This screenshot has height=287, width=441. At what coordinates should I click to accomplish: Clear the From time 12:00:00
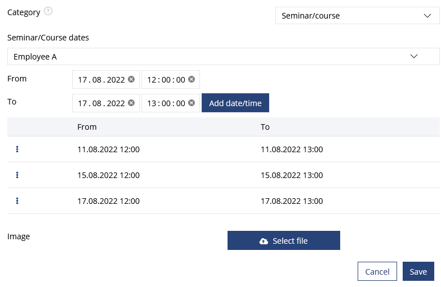(191, 79)
